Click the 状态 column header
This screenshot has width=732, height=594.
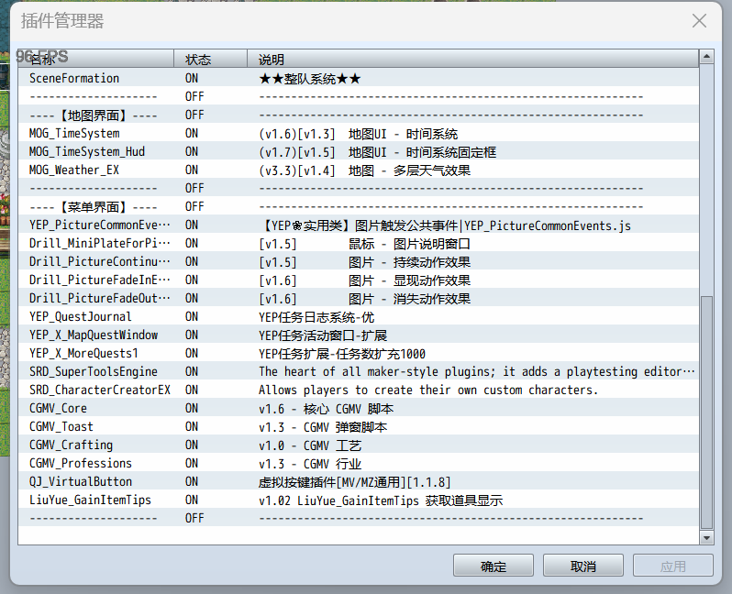[x=210, y=59]
